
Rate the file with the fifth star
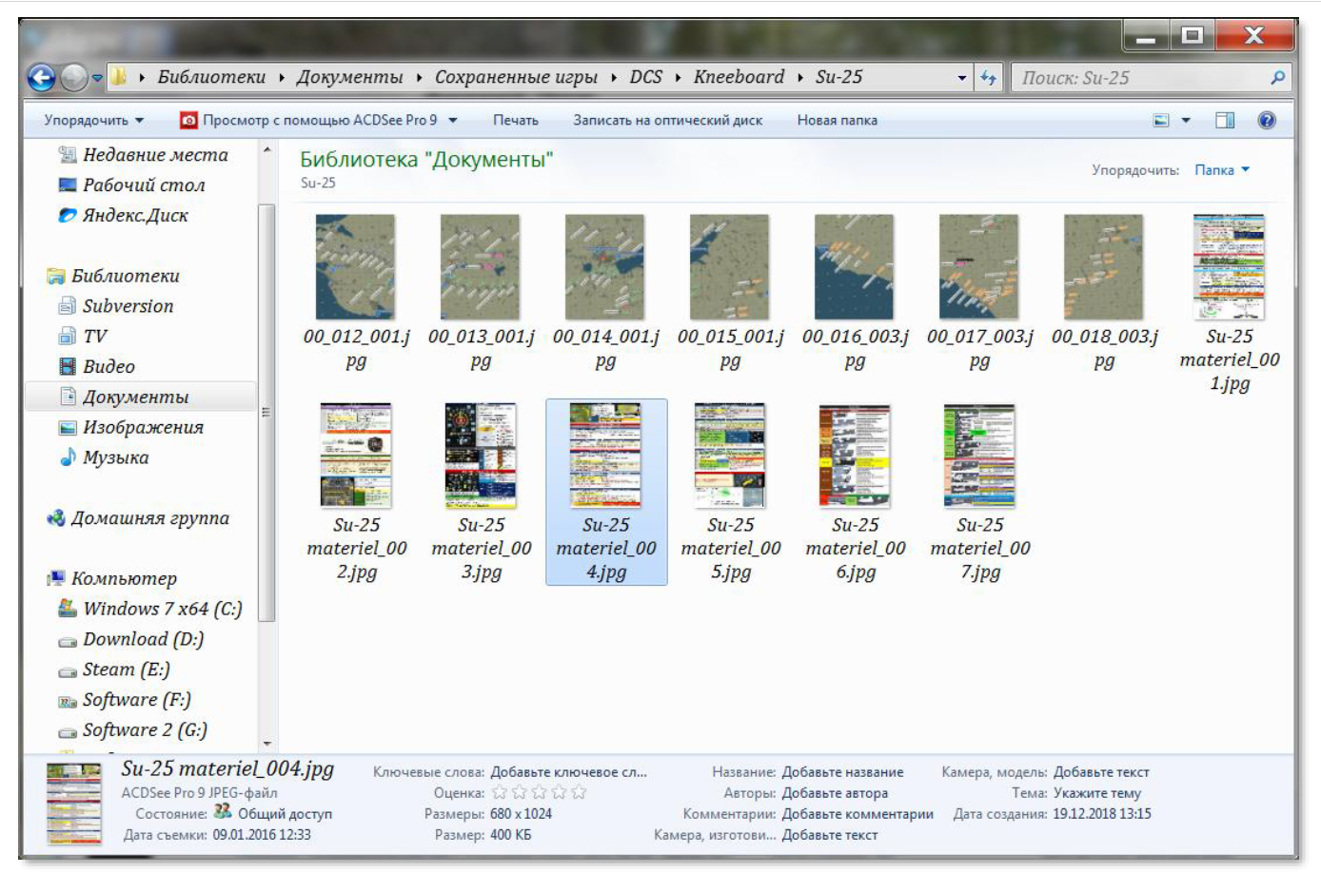tap(579, 793)
